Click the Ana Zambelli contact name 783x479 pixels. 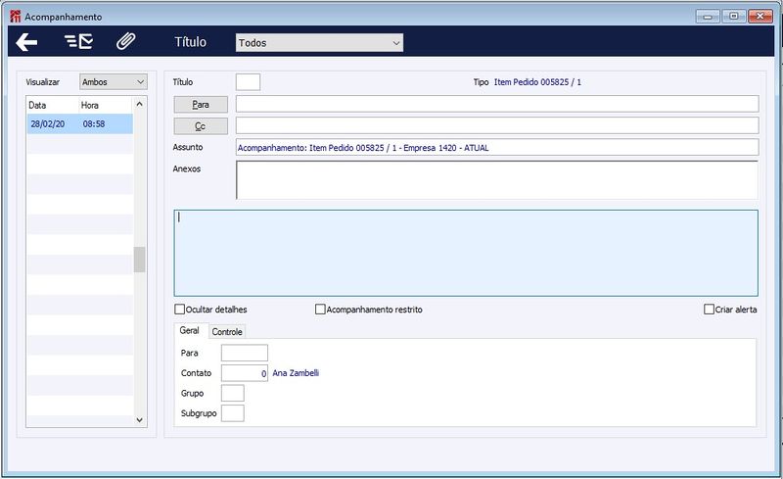296,373
